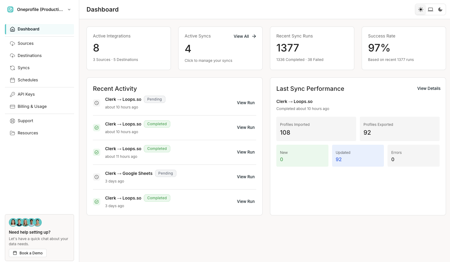This screenshot has width=450, height=262.
Task: Click View All arrow for Active Syncs
Action: 245,36
